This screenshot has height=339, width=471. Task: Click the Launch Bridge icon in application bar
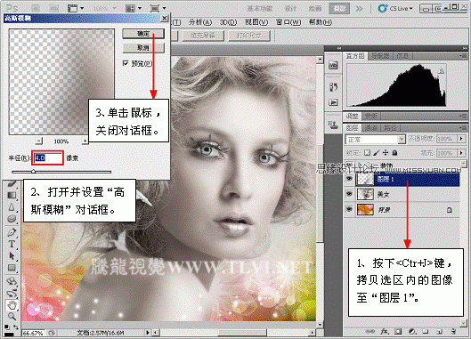point(36,8)
